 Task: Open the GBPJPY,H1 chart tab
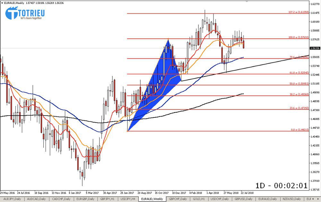coord(107,199)
